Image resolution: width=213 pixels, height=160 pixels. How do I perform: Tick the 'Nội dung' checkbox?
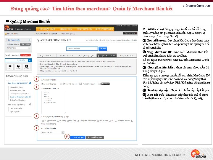pos(58,121)
